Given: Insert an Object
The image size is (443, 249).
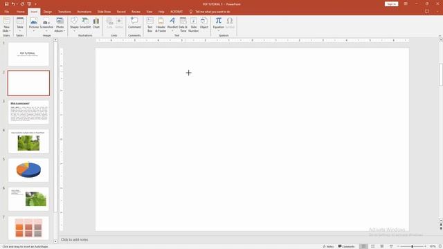Looking at the screenshot, I should tap(204, 23).
